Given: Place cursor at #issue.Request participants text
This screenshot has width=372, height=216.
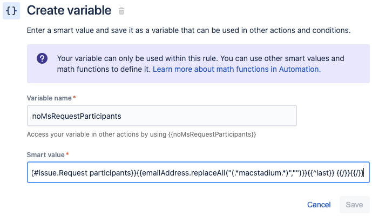Looking at the screenshot, I should pyautogui.click(x=83, y=173).
